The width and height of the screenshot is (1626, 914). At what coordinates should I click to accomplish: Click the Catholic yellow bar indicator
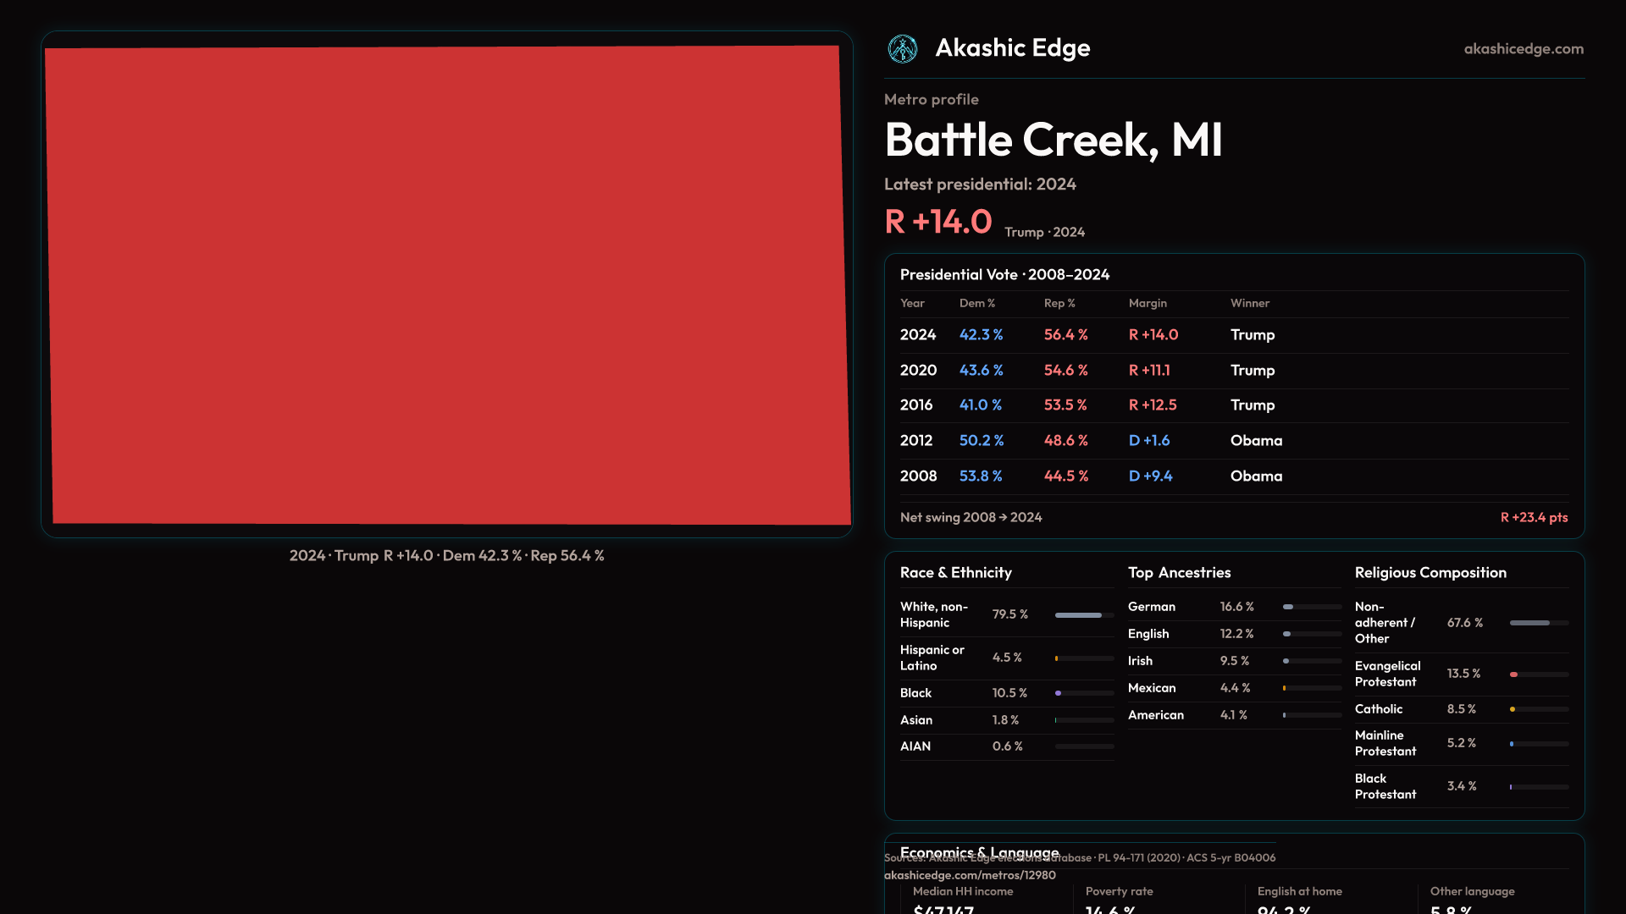pos(1513,709)
